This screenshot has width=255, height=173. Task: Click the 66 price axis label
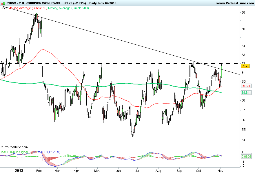pyautogui.click(x=243, y=29)
